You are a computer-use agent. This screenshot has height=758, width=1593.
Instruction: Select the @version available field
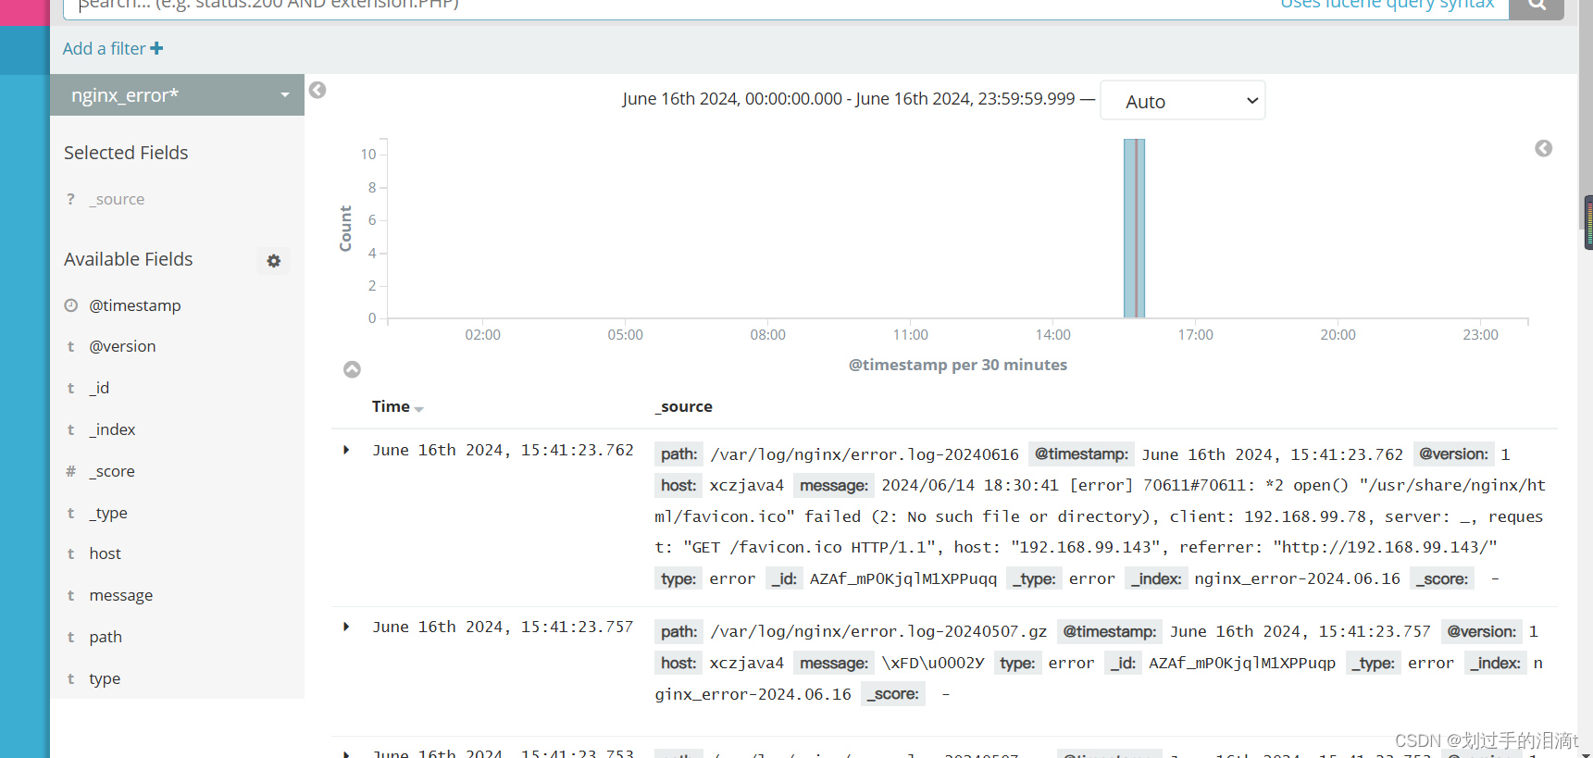122,346
